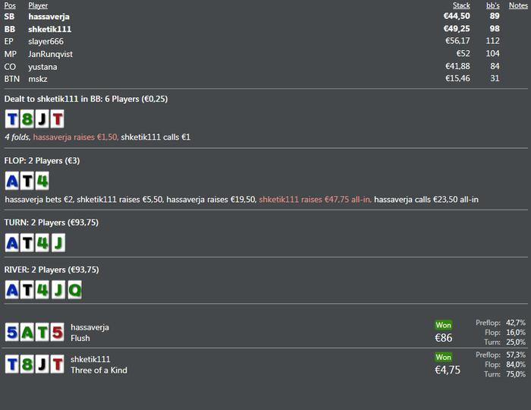This screenshot has width=531, height=410.
Task: Click the Won badge beside €86
Action: [443, 325]
